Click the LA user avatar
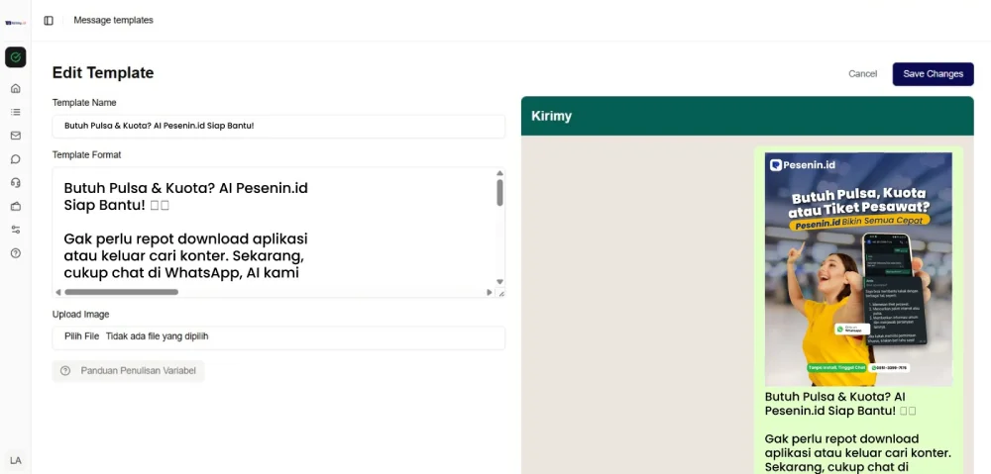The image size is (991, 474). (16, 460)
